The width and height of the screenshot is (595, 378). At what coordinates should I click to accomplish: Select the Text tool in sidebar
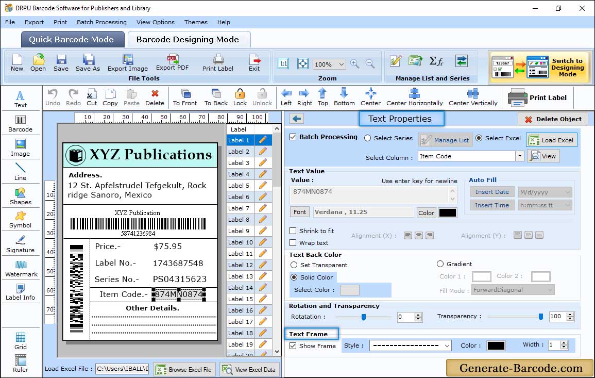click(21, 100)
